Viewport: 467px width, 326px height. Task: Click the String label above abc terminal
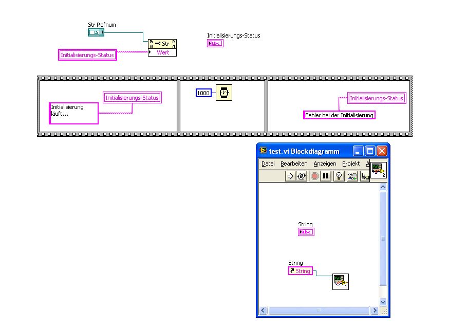click(305, 224)
